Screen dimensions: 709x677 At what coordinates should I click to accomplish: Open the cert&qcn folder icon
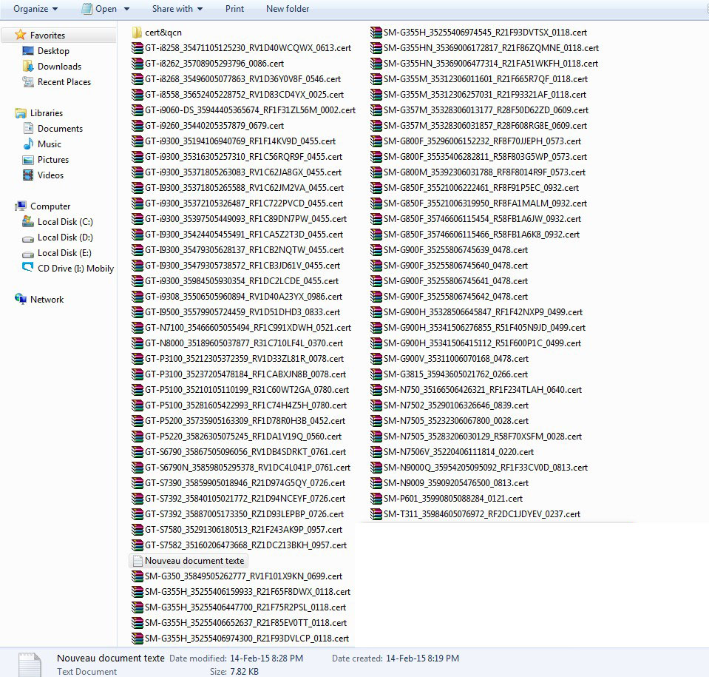137,32
